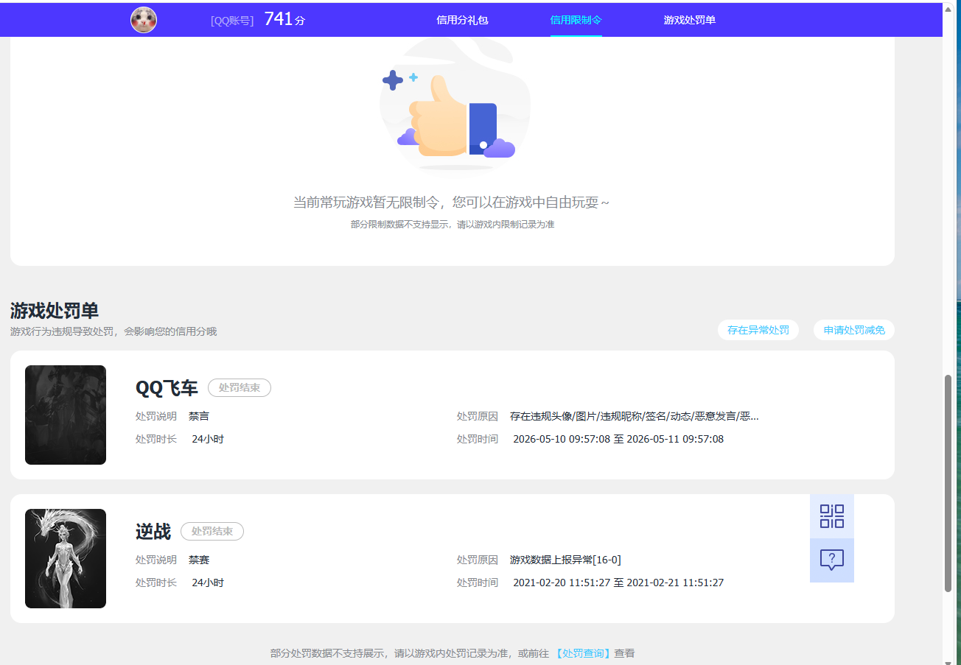Click the 部分限制数据不支持显示 note
This screenshot has height=665, width=961.
click(452, 225)
